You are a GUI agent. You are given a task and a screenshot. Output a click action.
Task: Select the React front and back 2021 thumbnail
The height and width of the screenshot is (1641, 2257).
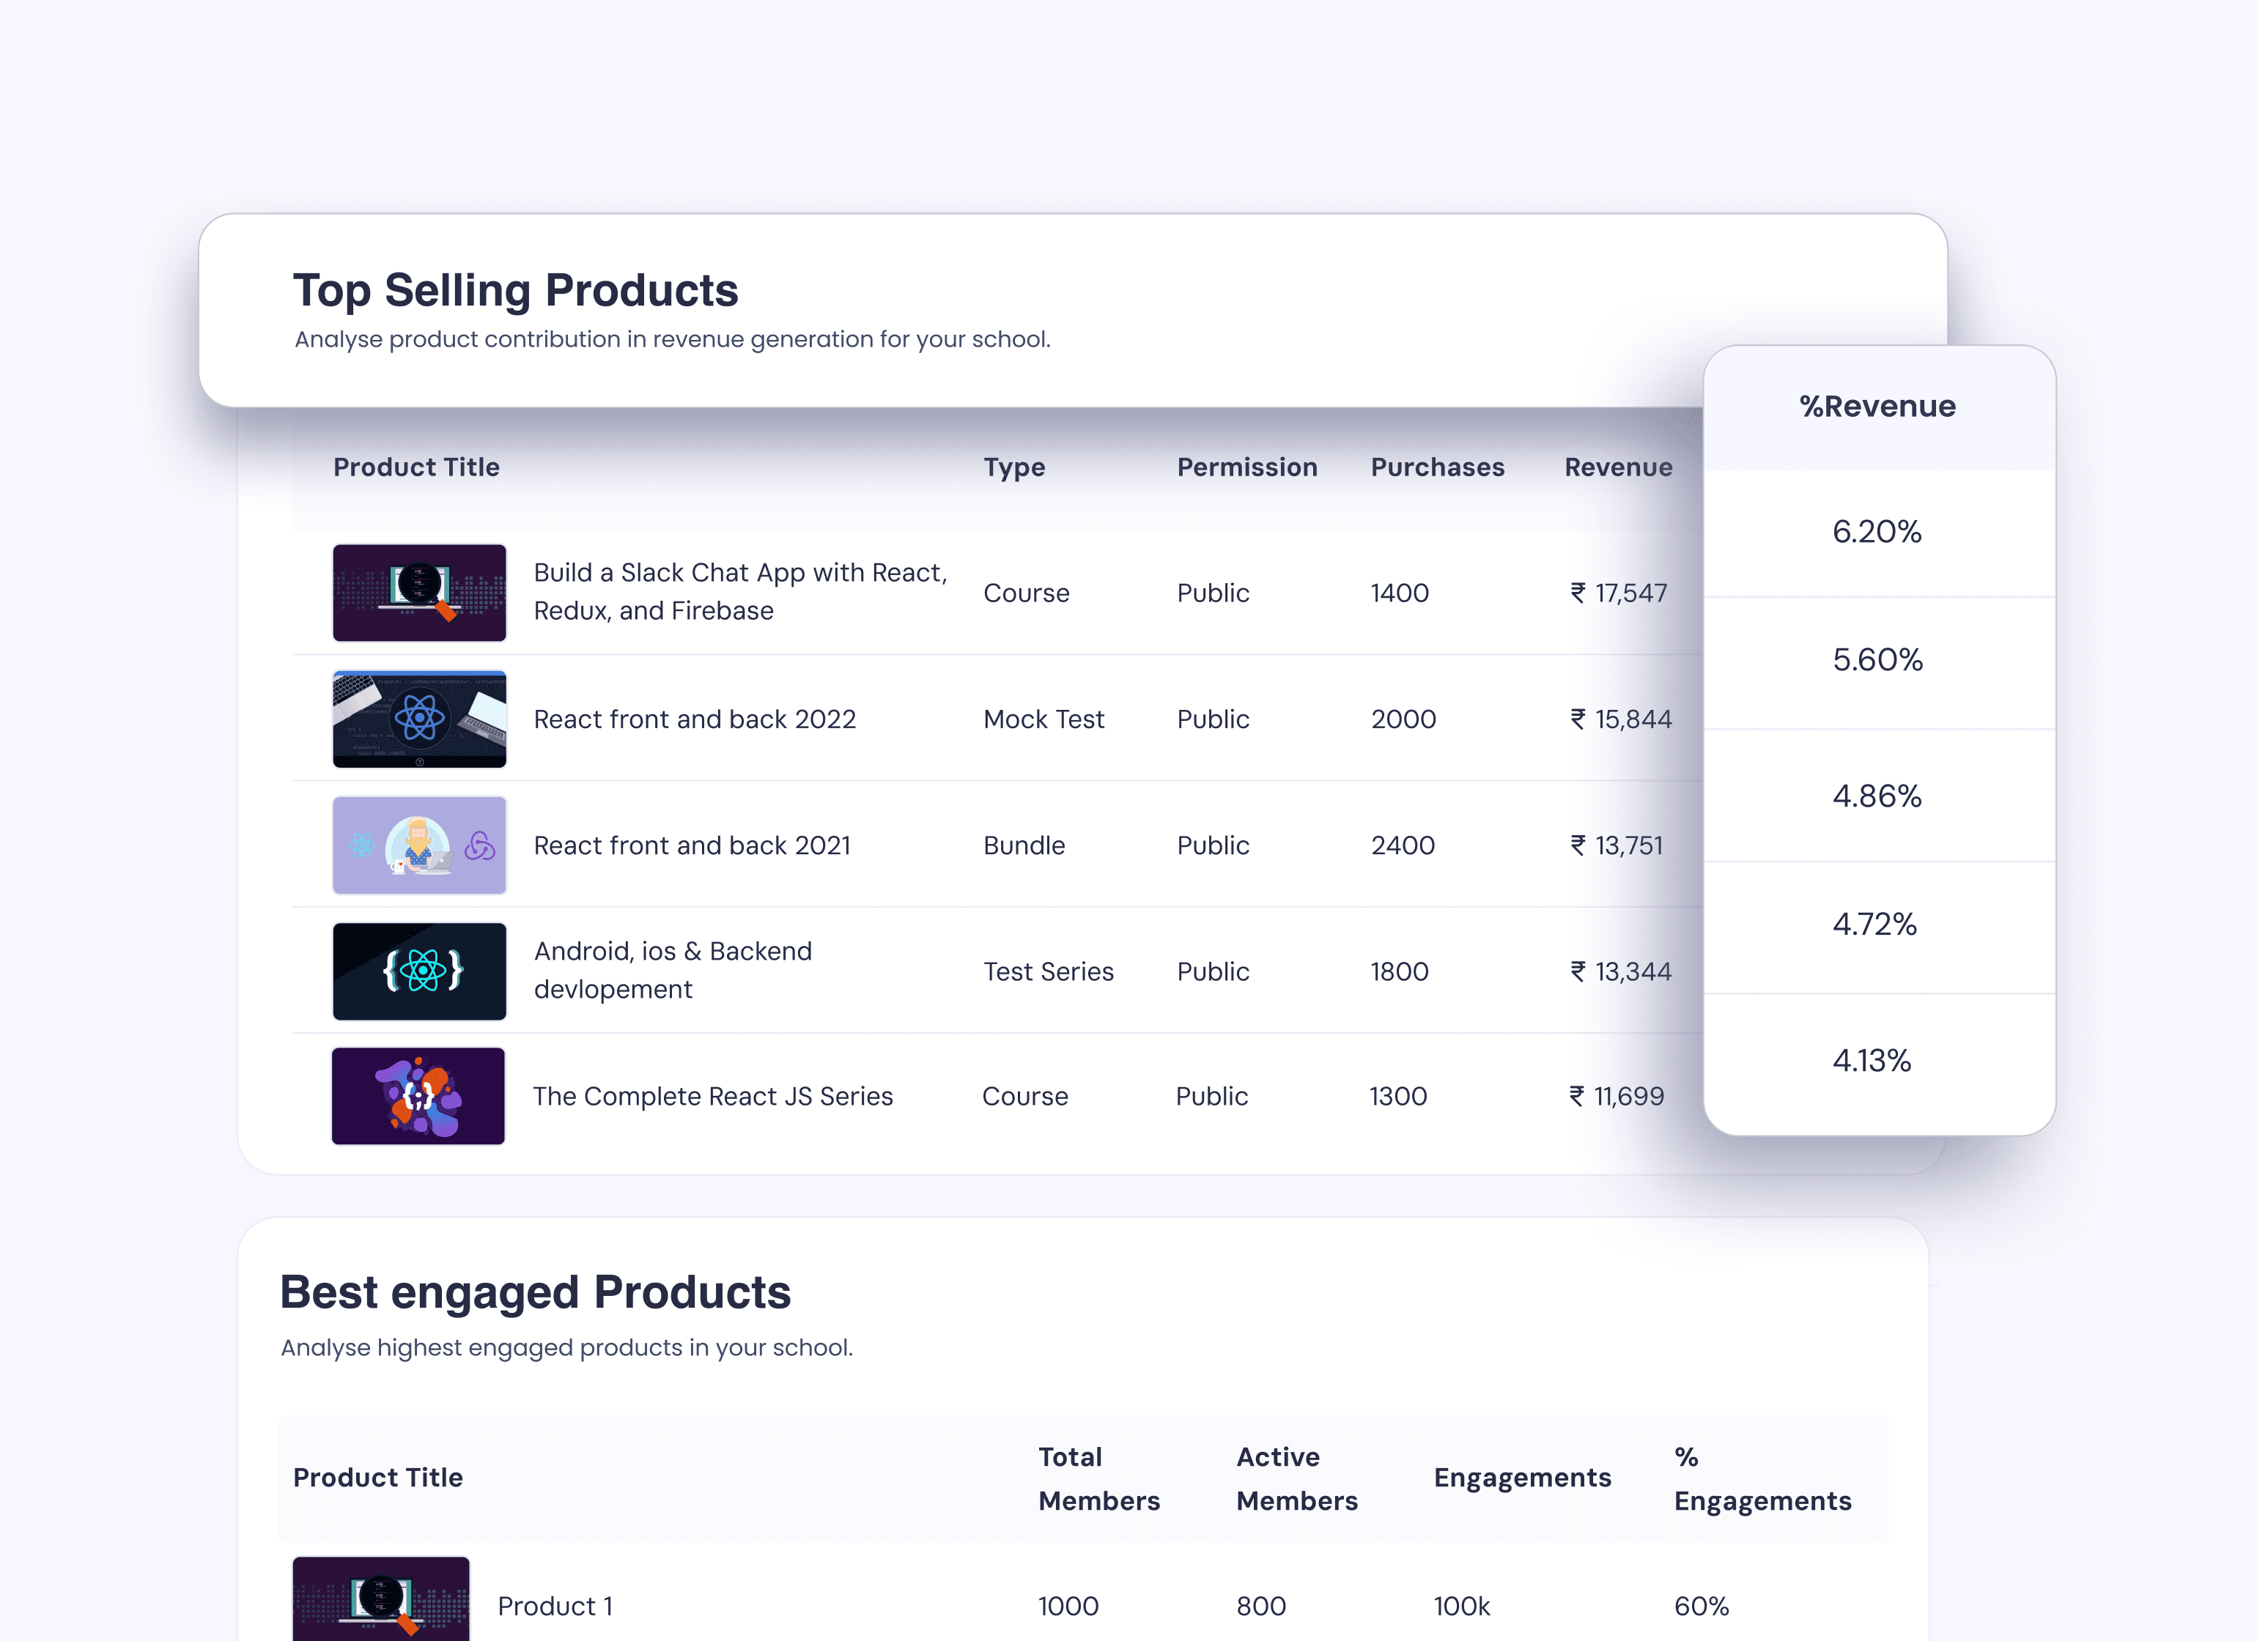coord(419,845)
